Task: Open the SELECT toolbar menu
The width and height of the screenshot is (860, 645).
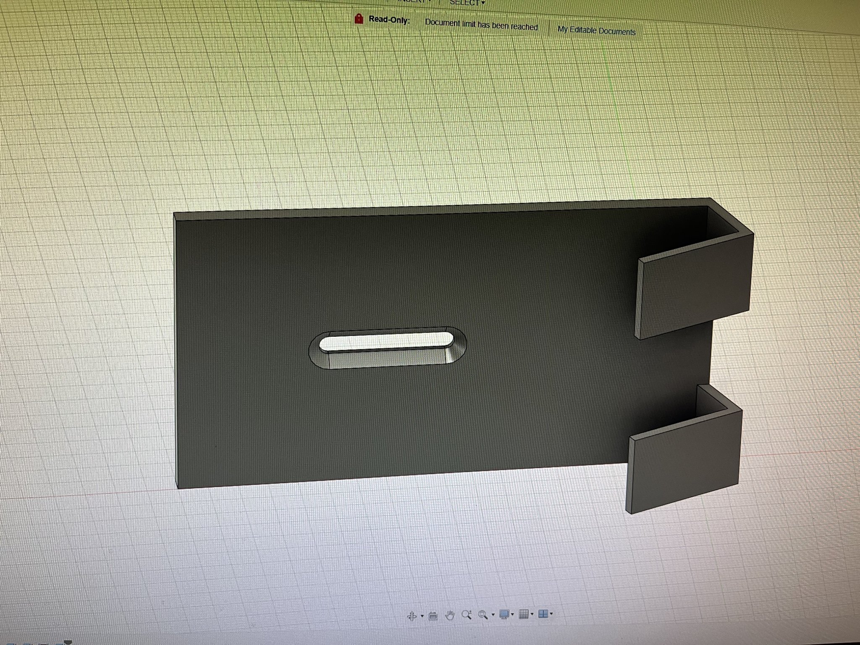Action: click(x=467, y=3)
